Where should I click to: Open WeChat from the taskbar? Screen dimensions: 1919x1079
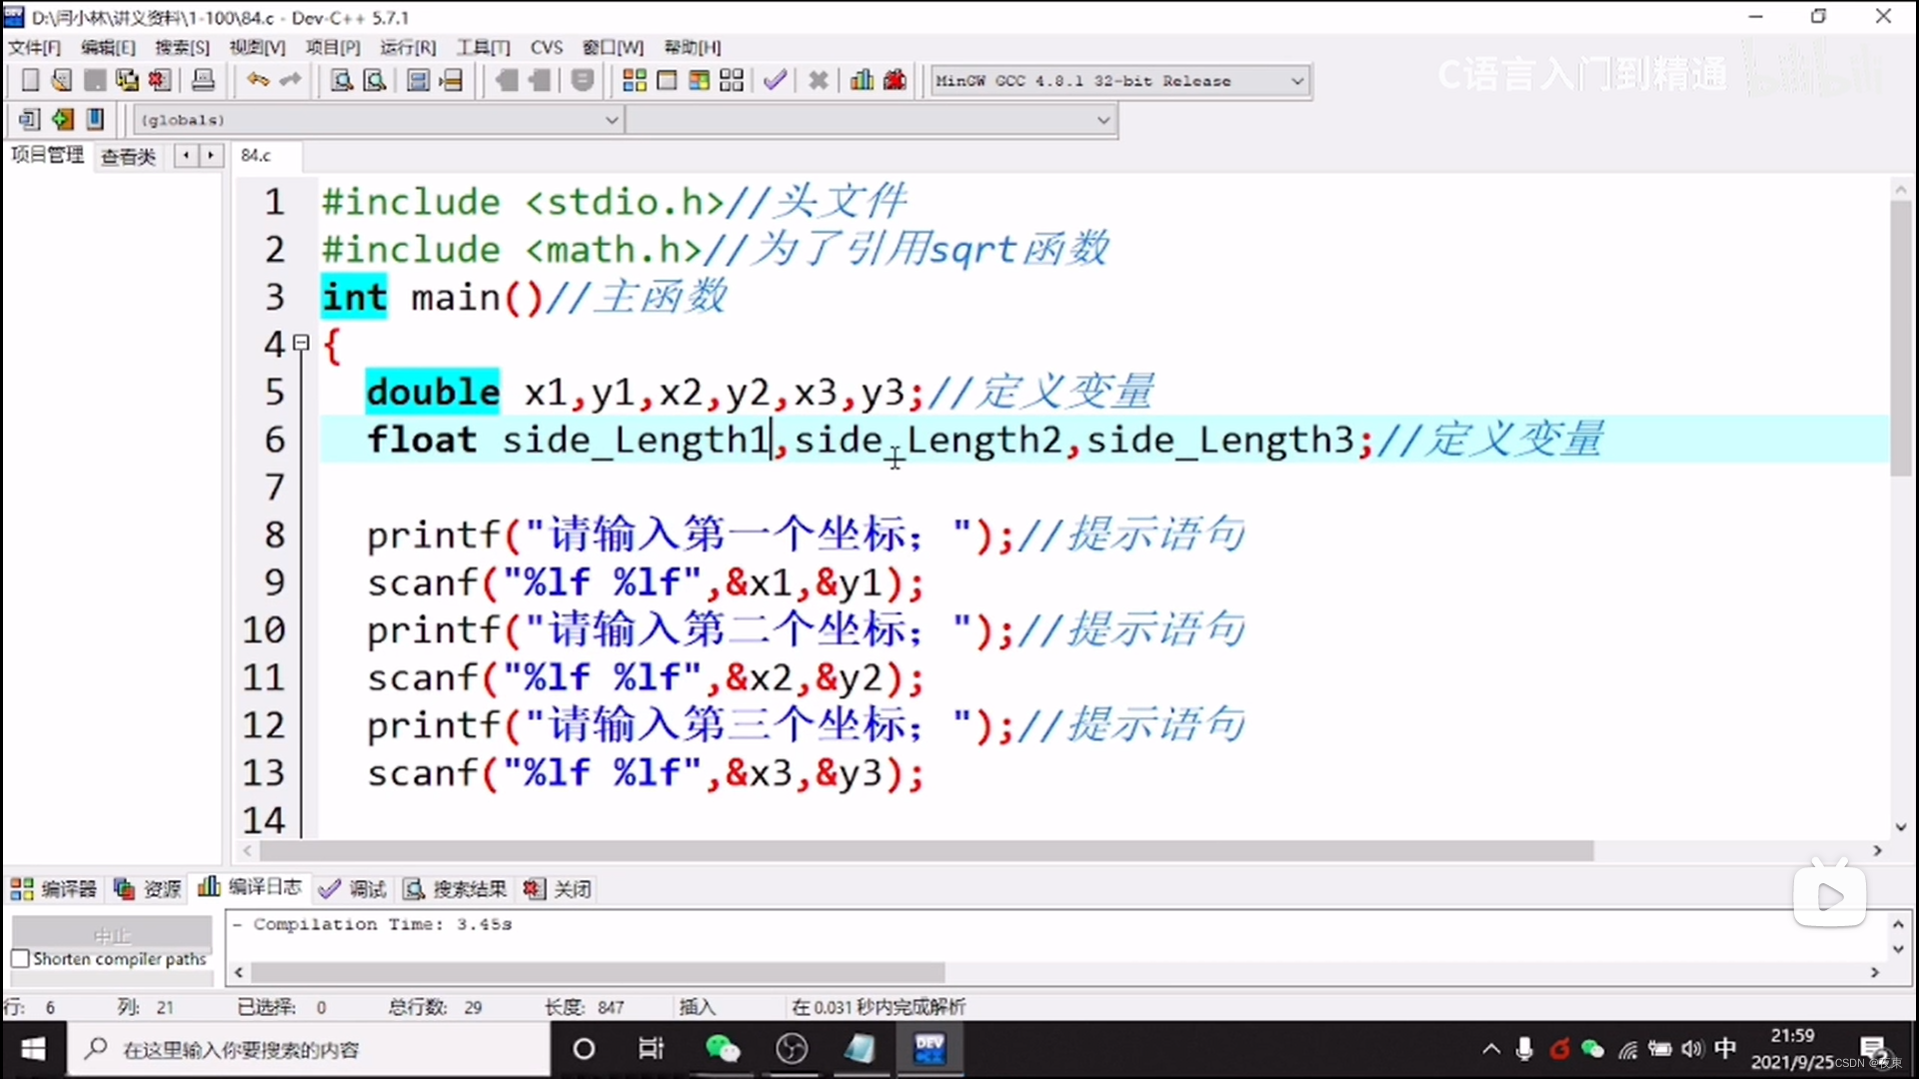pos(722,1048)
